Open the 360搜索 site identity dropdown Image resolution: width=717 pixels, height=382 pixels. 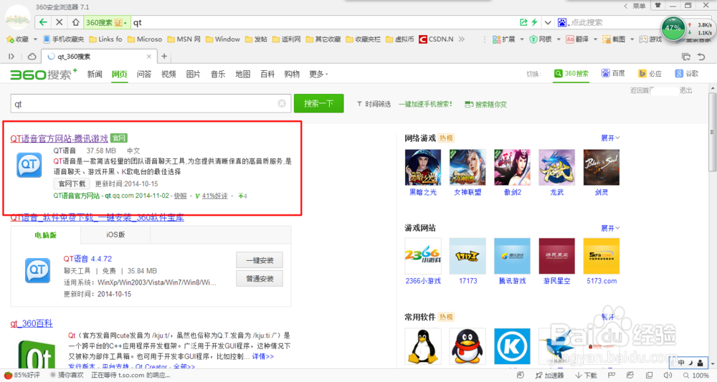pos(107,22)
